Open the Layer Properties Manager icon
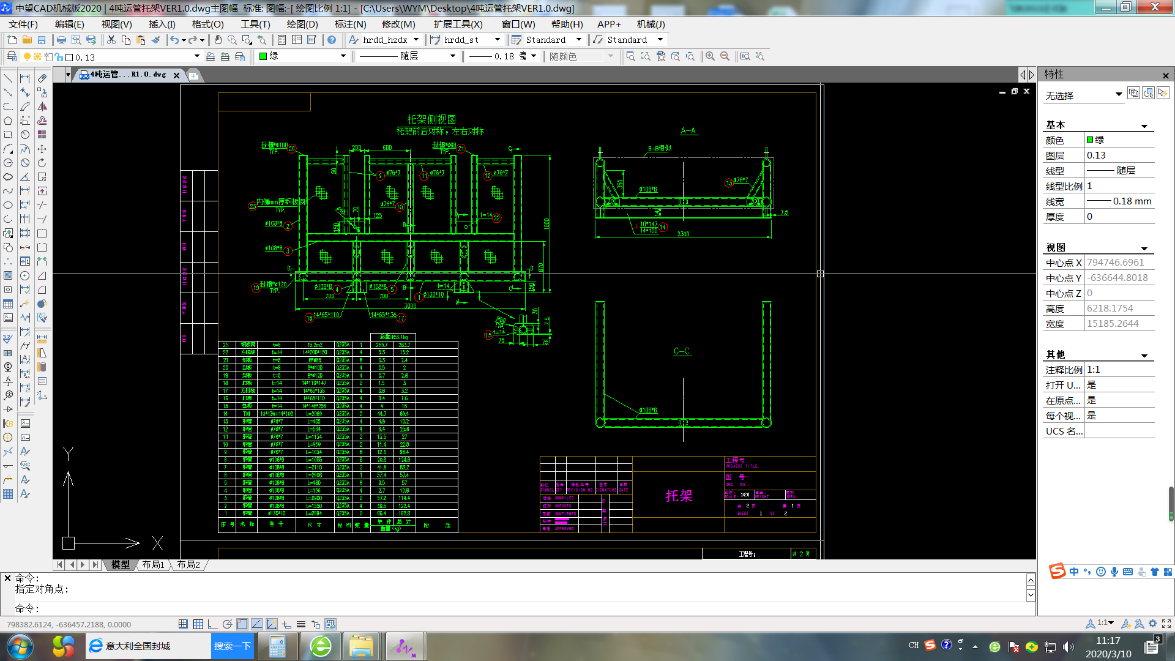The width and height of the screenshot is (1175, 661). coord(12,56)
